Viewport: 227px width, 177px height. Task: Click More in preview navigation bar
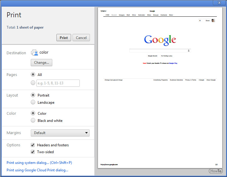pos(171,15)
